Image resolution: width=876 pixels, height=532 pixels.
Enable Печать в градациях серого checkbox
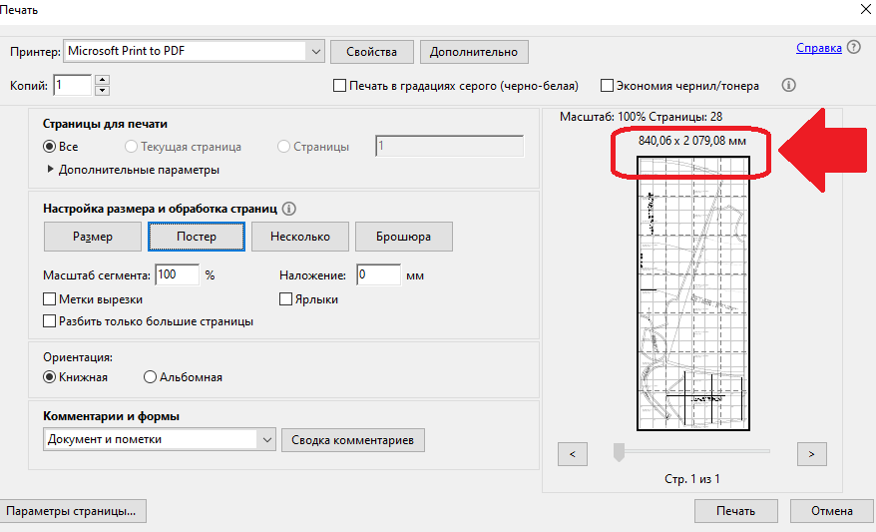tap(340, 86)
